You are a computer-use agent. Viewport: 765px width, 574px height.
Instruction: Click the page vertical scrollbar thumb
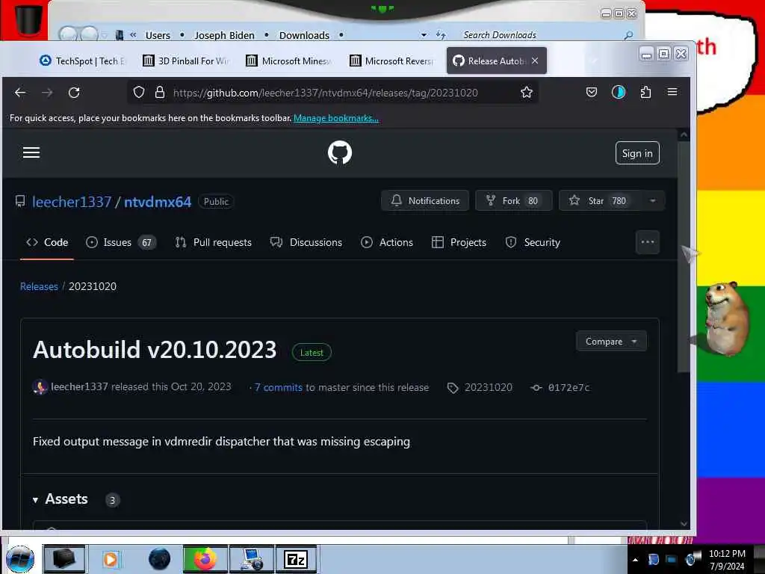coord(684,257)
